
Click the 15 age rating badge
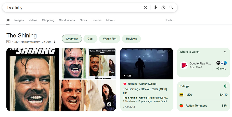pos(8,42)
